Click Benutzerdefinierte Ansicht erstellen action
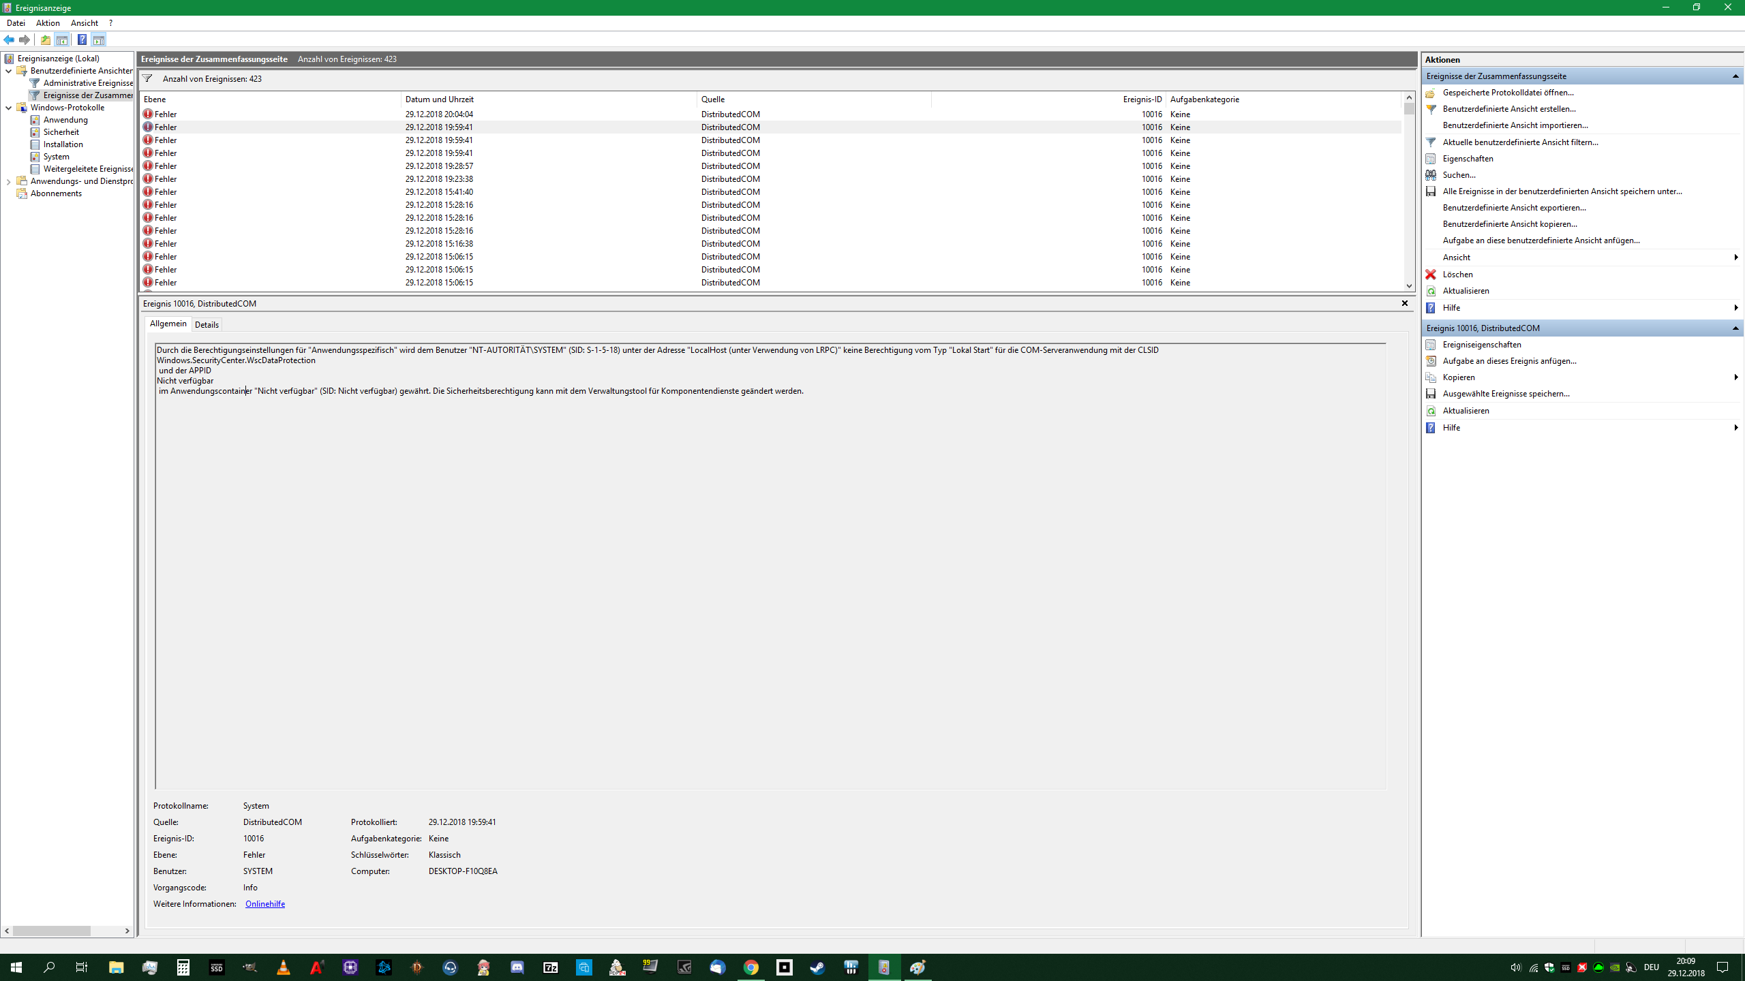 1508,109
